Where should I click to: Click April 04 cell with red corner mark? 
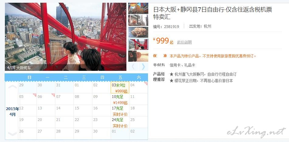point(139,88)
